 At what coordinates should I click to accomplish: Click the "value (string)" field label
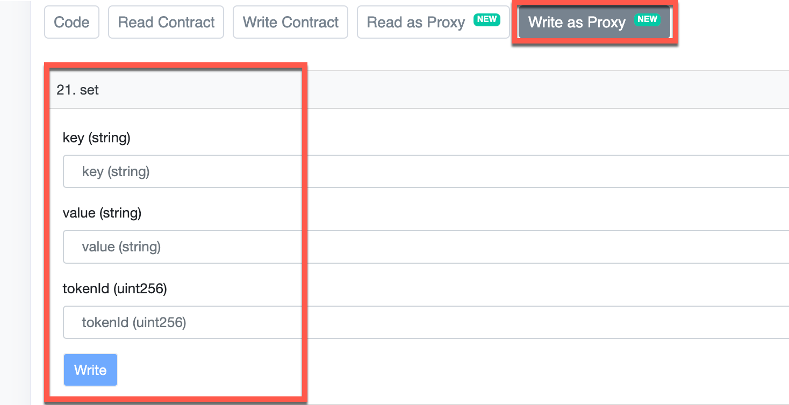[x=102, y=213]
